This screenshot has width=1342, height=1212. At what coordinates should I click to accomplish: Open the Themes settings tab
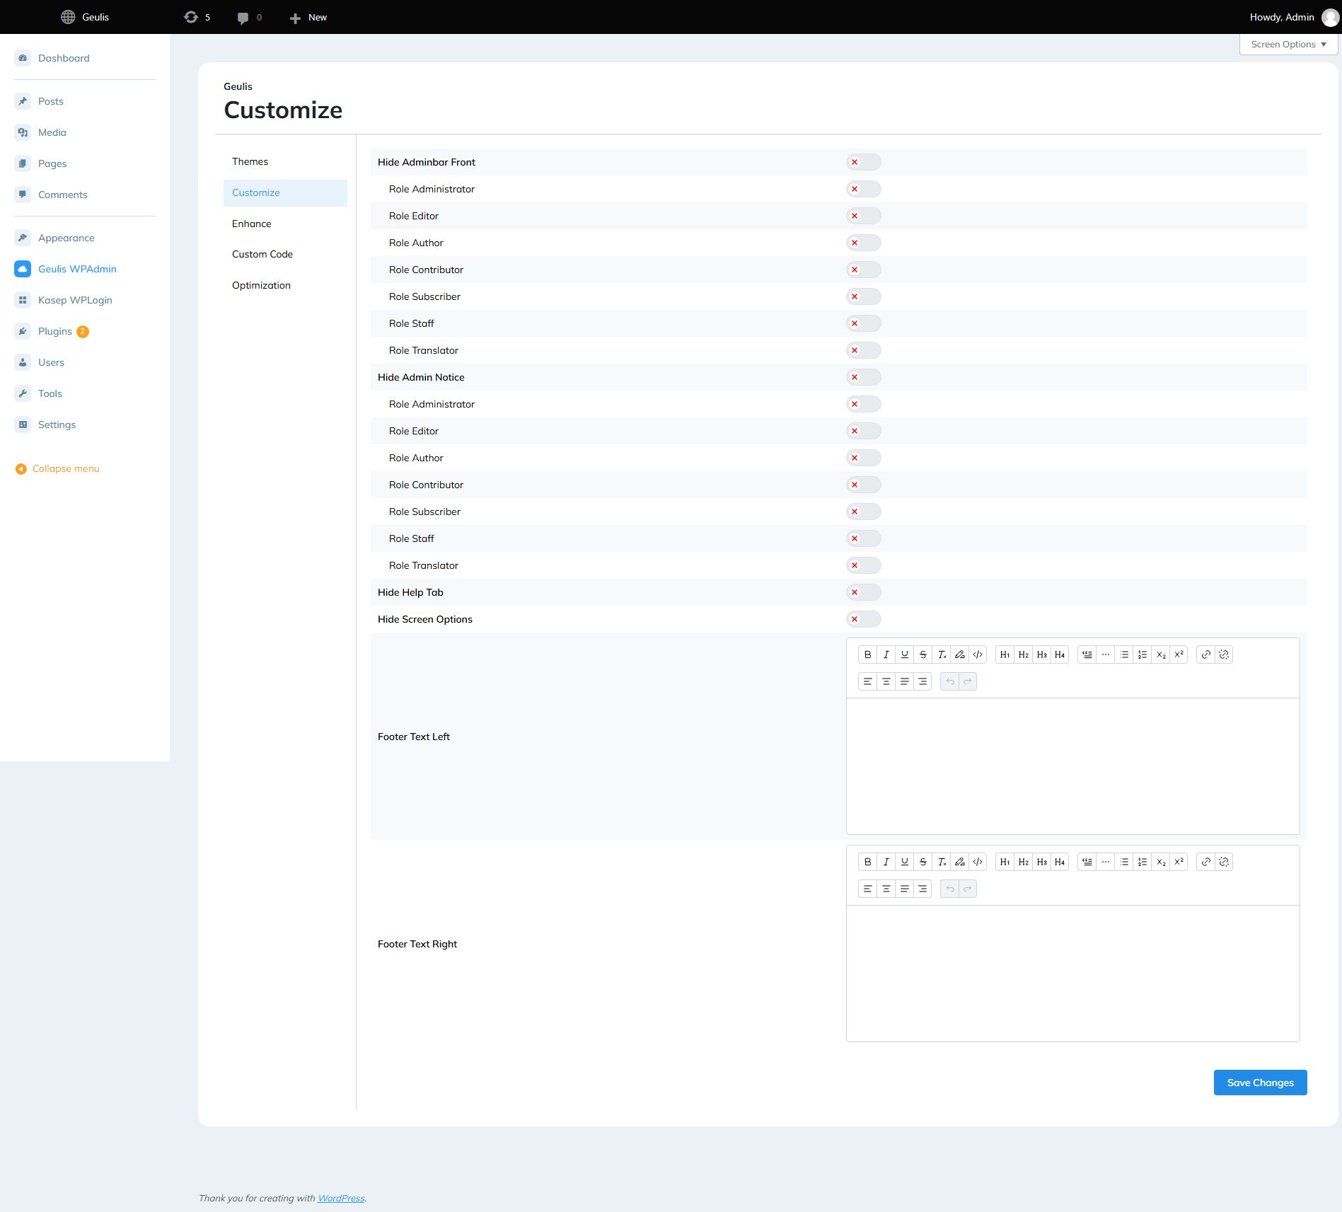point(285,161)
